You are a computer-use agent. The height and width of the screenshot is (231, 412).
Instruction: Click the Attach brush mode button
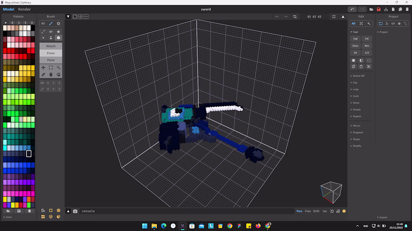(x=51, y=46)
